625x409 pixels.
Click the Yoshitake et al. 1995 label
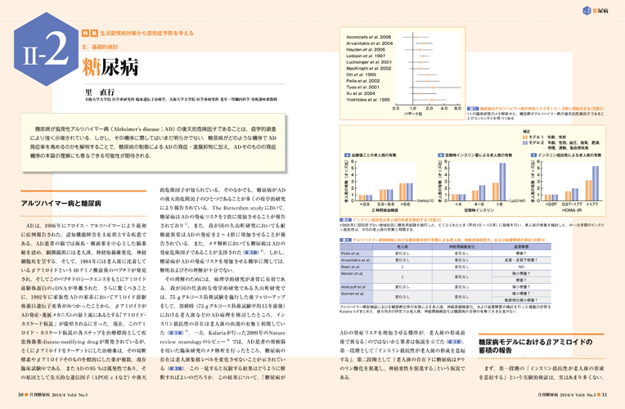click(x=368, y=100)
